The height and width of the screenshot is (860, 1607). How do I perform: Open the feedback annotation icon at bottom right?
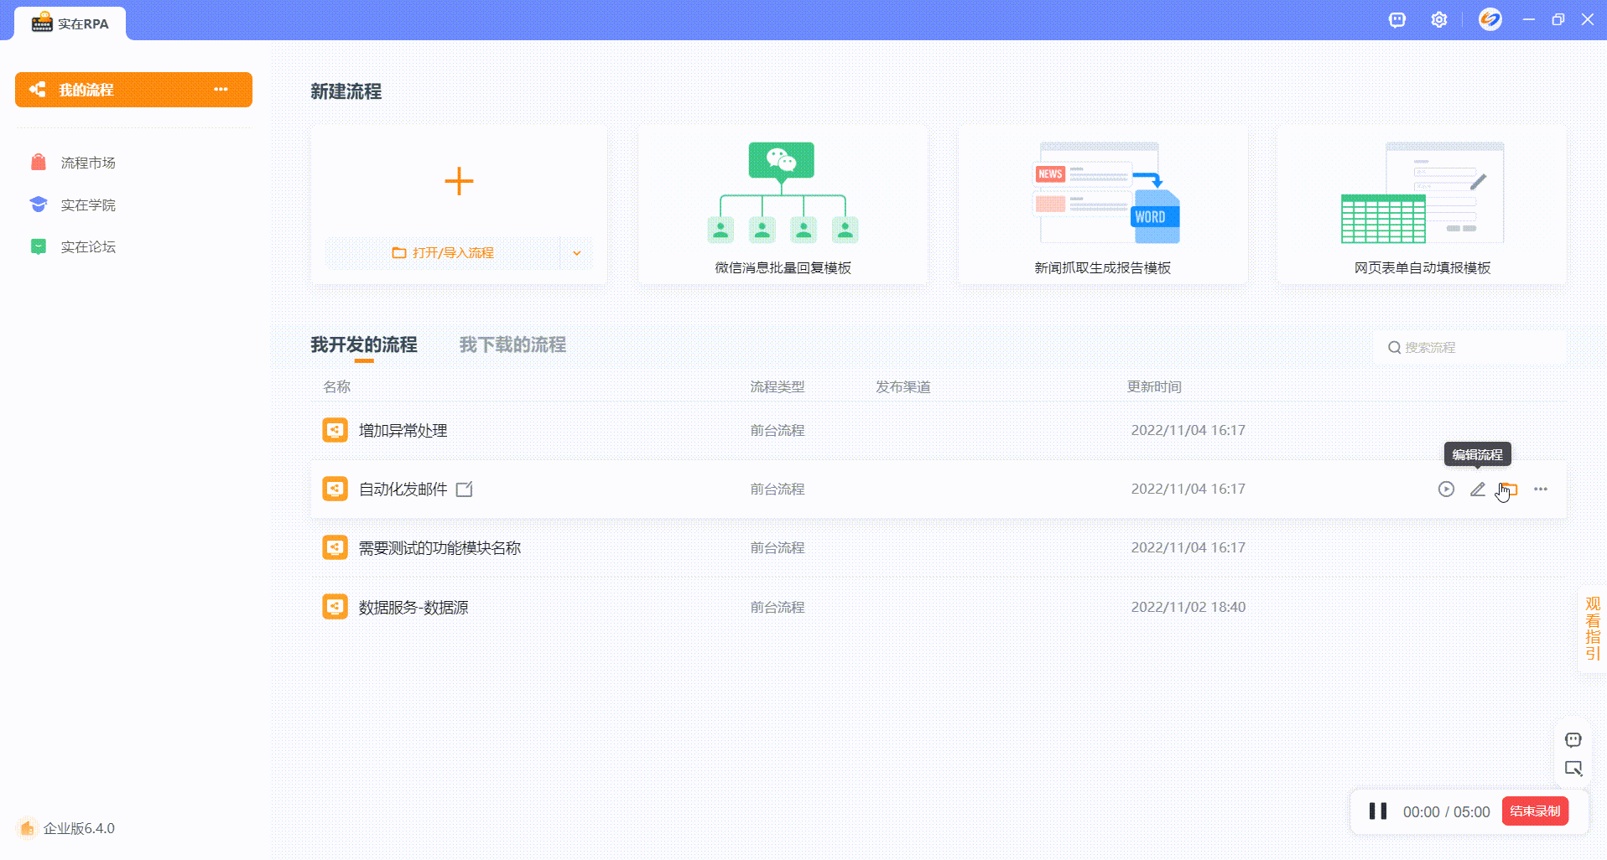coord(1573,768)
